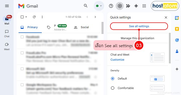Open Google Keep in the side panel
Viewport: 181px width, 95px height.
tap(177, 29)
